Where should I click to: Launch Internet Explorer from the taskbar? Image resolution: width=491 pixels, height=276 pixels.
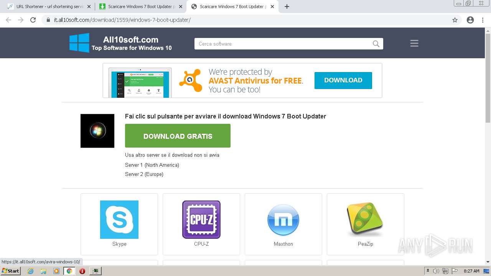click(30, 271)
